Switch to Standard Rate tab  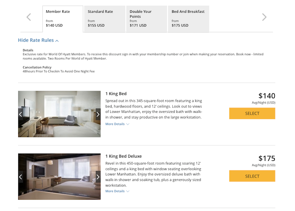tap(104, 19)
